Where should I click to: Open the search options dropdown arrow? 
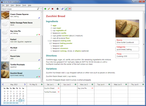41,9
